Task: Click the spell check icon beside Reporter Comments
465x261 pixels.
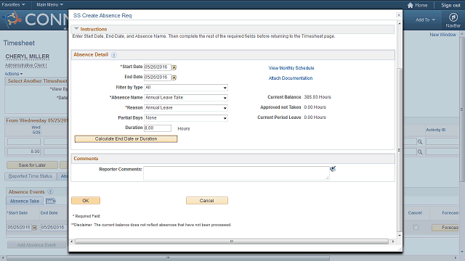Action: point(333,169)
